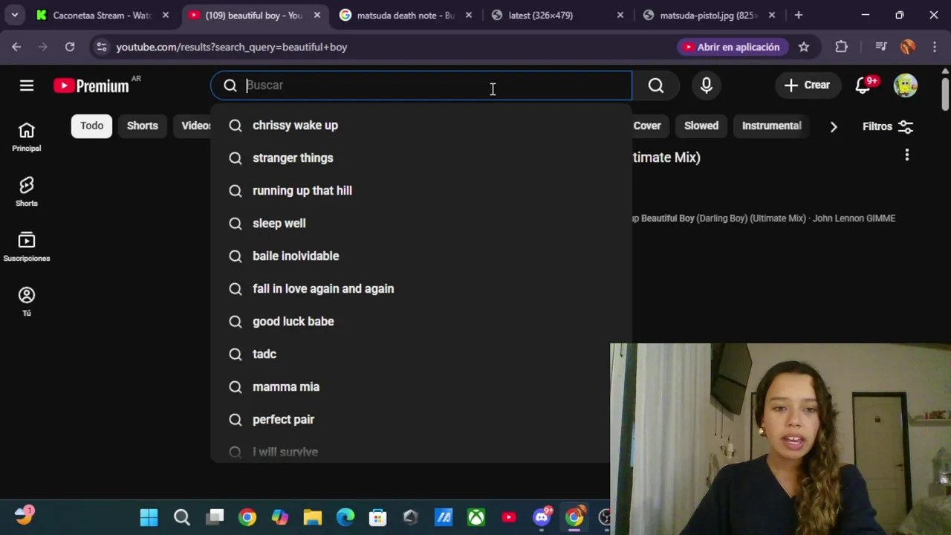This screenshot has width=951, height=535.
Task: Click the youtube.com address bar URL
Action: [232, 47]
